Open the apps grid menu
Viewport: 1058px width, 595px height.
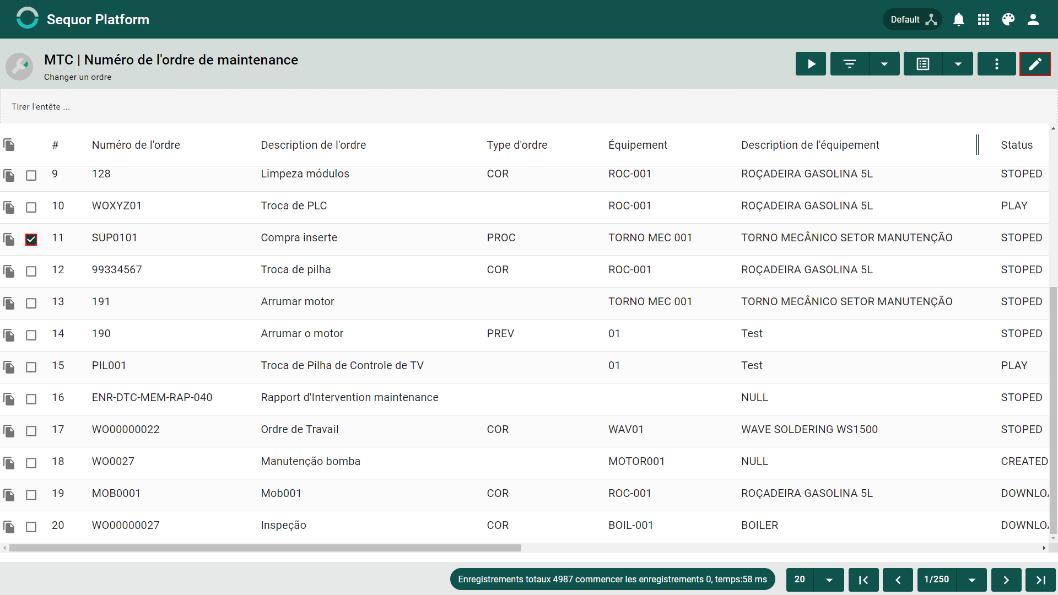[x=984, y=19]
